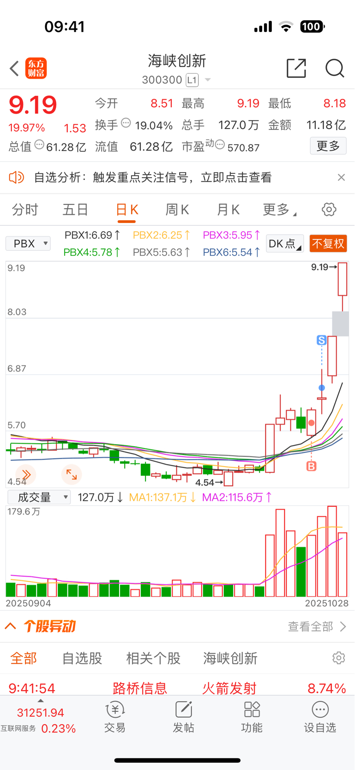Switch to the 周K tab

177,210
